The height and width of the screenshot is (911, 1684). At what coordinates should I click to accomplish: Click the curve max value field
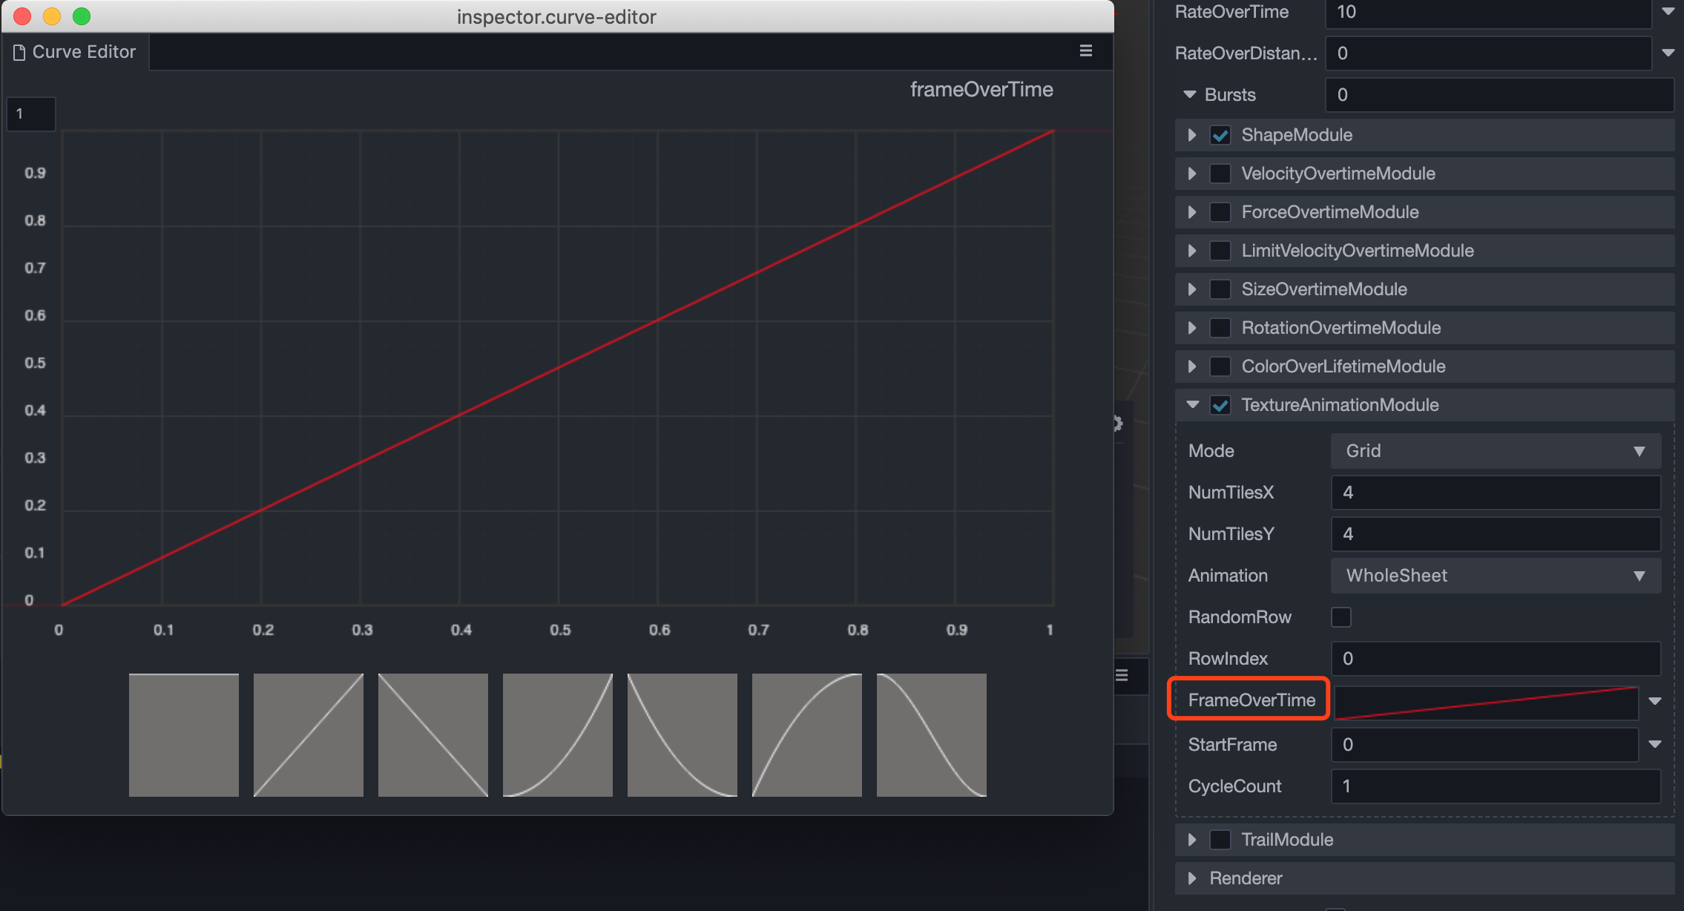point(31,114)
